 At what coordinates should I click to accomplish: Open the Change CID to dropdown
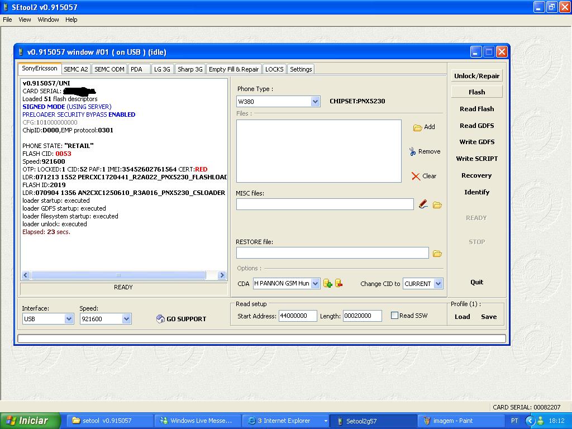coord(438,283)
